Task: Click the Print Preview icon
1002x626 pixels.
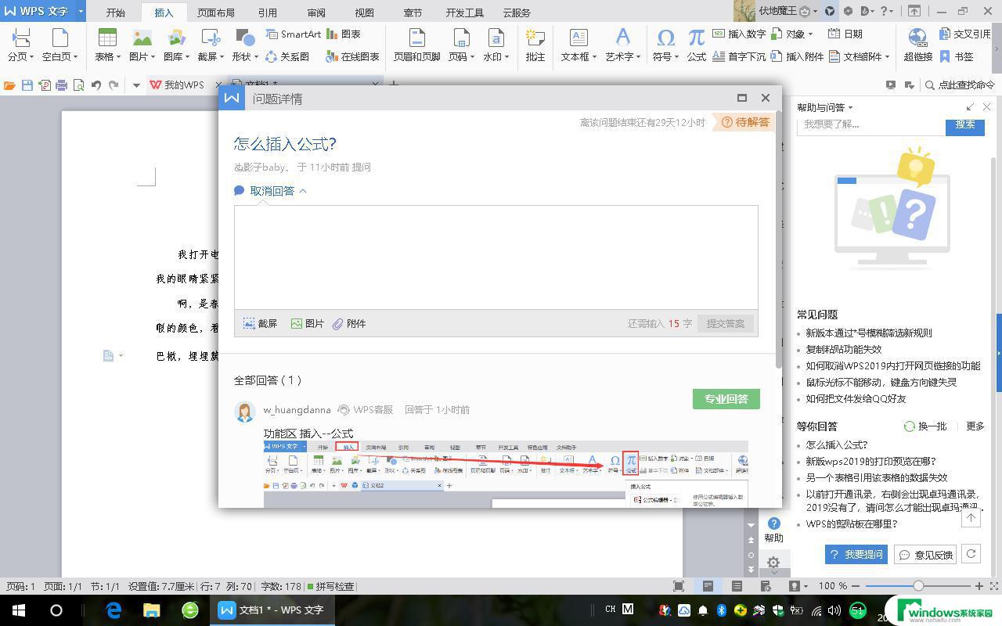Action: tap(78, 85)
